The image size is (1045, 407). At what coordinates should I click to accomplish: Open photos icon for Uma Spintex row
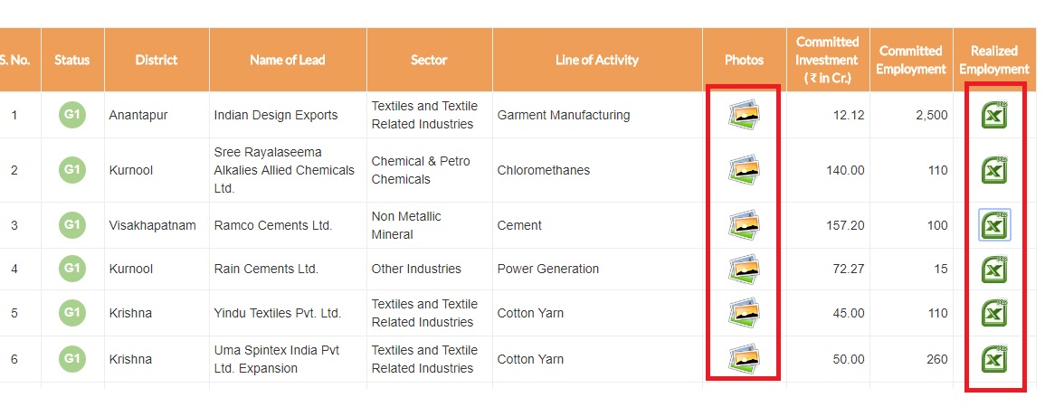744,359
